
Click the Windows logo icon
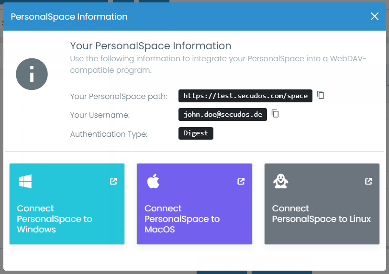click(x=25, y=181)
